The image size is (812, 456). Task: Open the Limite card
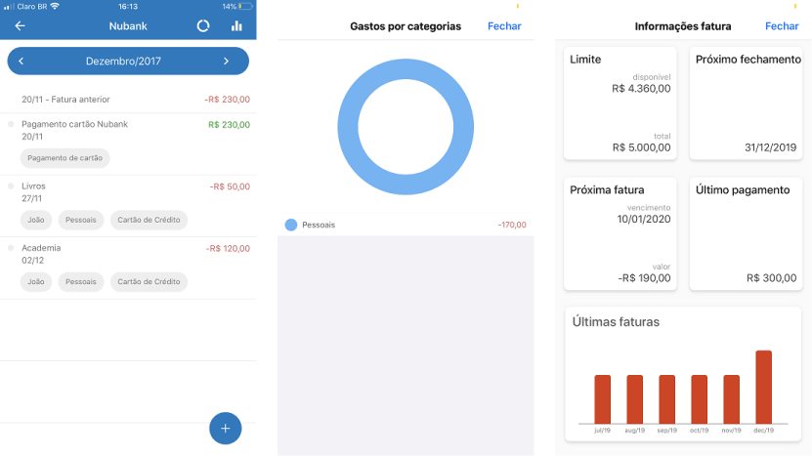[x=620, y=103]
